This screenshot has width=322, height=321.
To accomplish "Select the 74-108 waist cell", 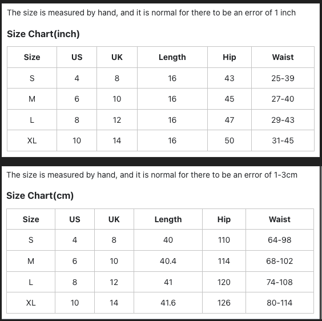I will pyautogui.click(x=280, y=282).
